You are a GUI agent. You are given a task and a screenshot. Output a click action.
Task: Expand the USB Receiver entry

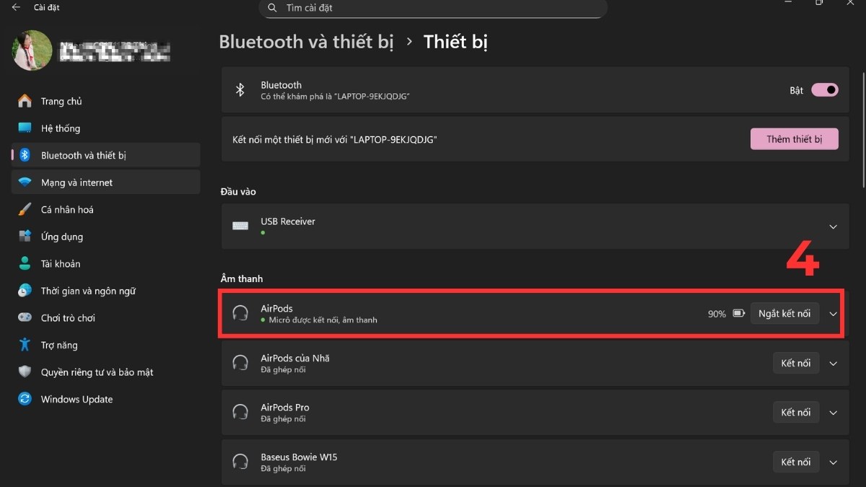point(833,226)
